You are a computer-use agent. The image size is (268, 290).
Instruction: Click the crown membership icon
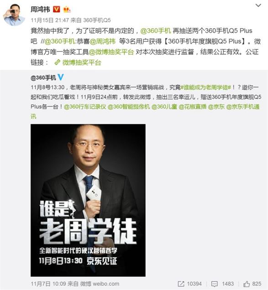[x=67, y=9]
